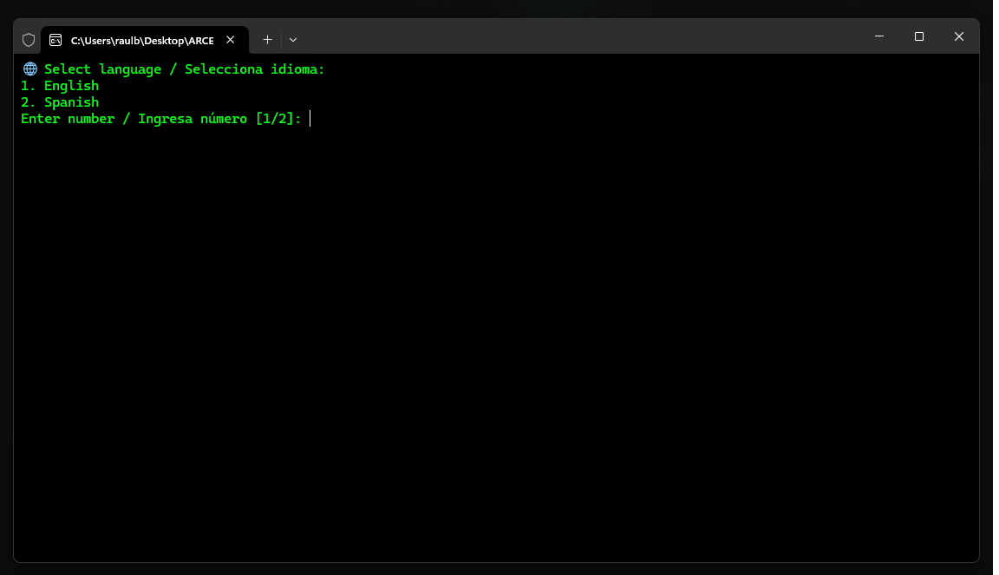This screenshot has height=575, width=999.
Task: Maximize the terminal window
Action: tap(918, 36)
